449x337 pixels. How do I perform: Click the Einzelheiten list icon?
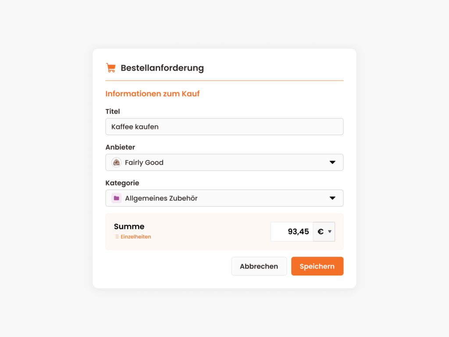coord(117,237)
